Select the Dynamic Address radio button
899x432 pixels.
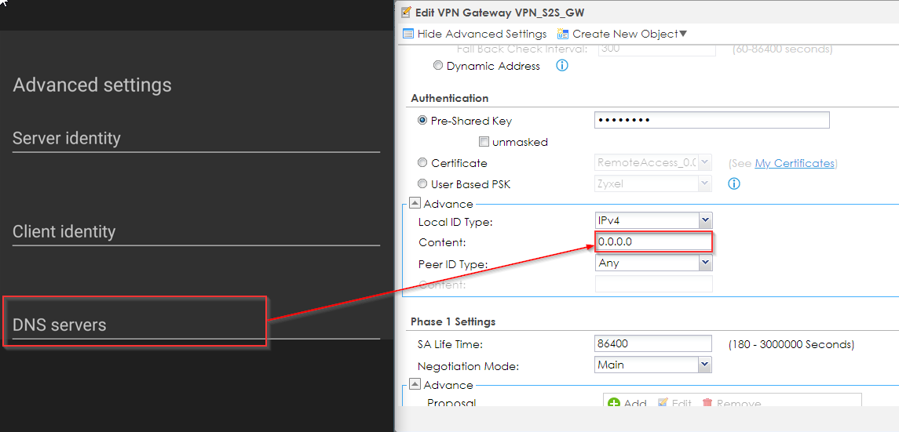coord(438,66)
